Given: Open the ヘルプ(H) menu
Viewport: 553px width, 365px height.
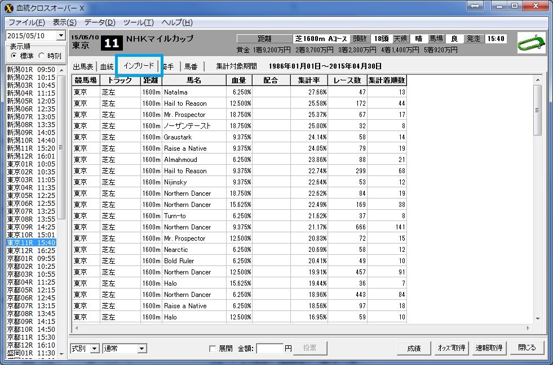Looking at the screenshot, I should point(177,22).
